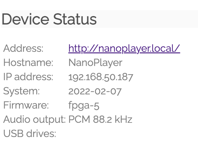
Task: Select the IP address label
Action: pyautogui.click(x=28, y=77)
